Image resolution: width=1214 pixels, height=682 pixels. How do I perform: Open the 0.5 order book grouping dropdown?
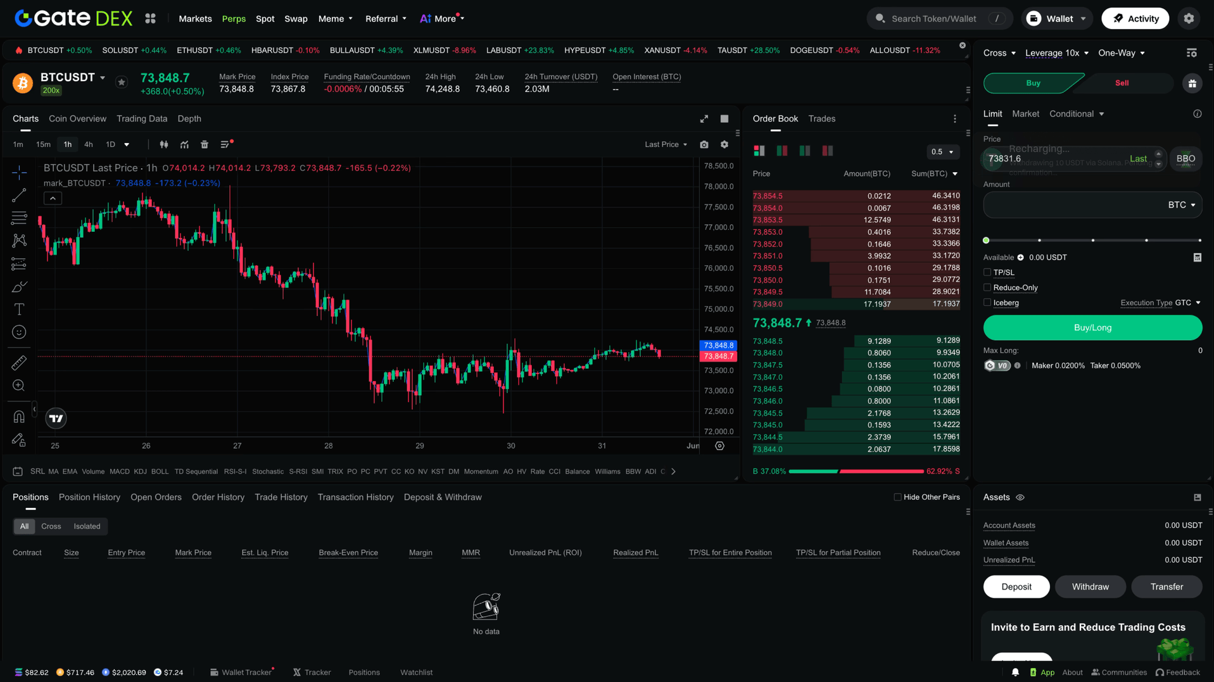pos(942,152)
